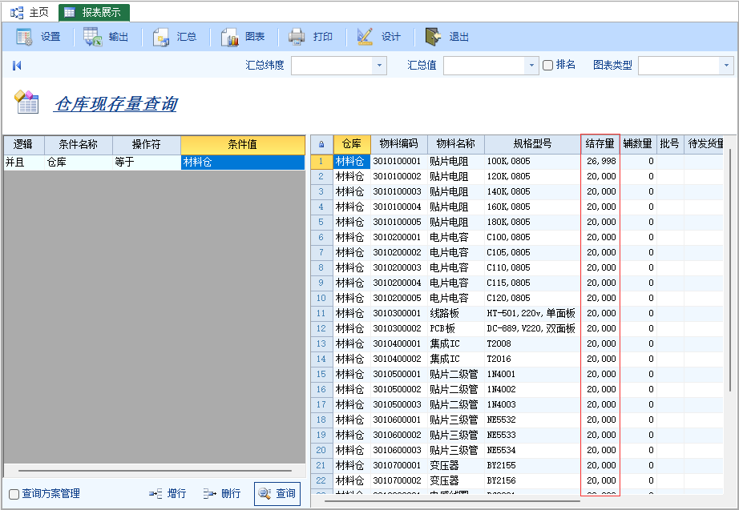Click spec cell NE5532
The height and width of the screenshot is (510, 739).
tap(532, 420)
